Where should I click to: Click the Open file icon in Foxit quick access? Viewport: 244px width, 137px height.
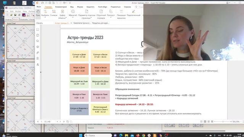coord(42,3)
